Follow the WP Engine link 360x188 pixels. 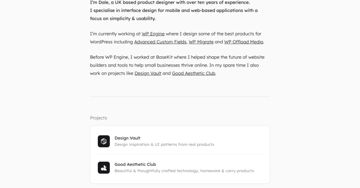153,34
